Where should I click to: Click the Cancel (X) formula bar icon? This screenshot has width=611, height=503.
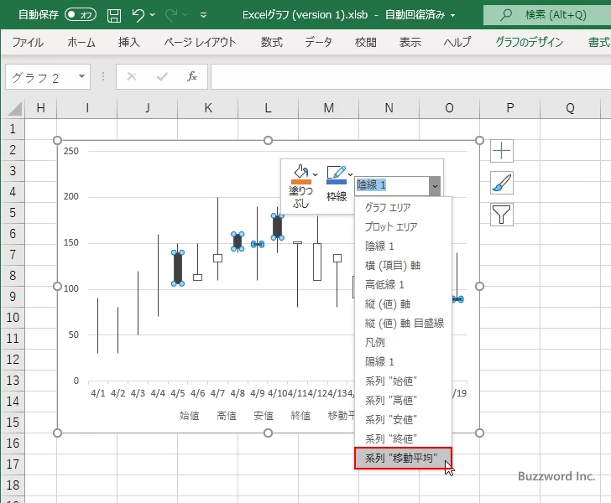pyautogui.click(x=132, y=76)
